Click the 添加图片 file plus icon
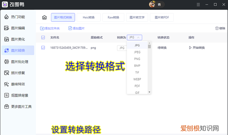Screen dimensions: 228x135 coord(70,28)
